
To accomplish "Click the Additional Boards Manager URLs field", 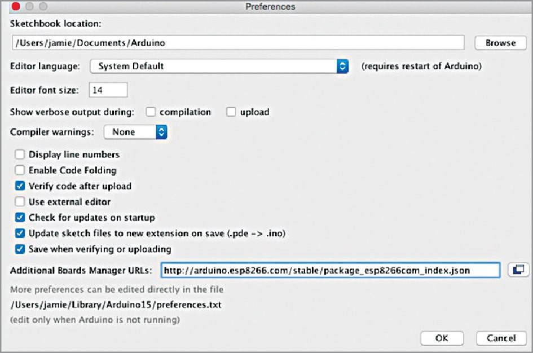I will pyautogui.click(x=330, y=271).
